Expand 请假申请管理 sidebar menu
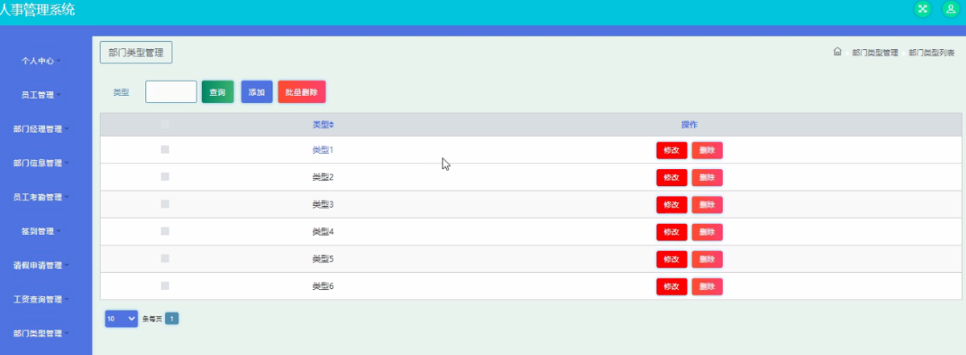Image resolution: width=966 pixels, height=355 pixels. [x=40, y=265]
